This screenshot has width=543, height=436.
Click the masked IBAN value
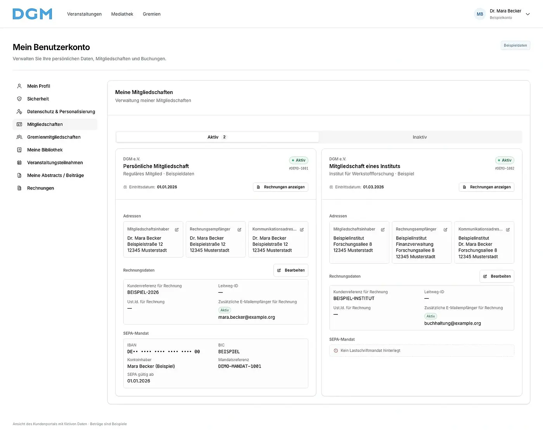coord(164,352)
